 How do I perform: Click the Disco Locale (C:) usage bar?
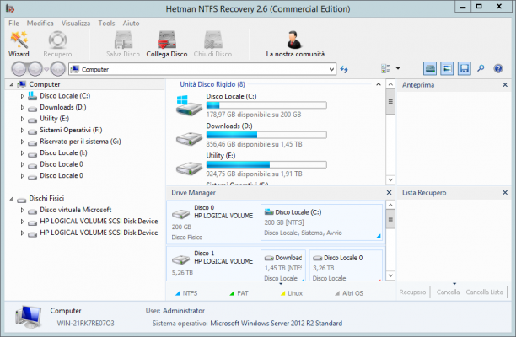[266, 105]
